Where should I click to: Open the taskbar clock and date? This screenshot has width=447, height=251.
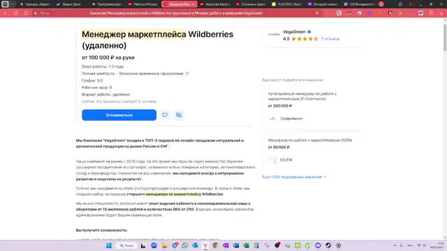point(437,245)
